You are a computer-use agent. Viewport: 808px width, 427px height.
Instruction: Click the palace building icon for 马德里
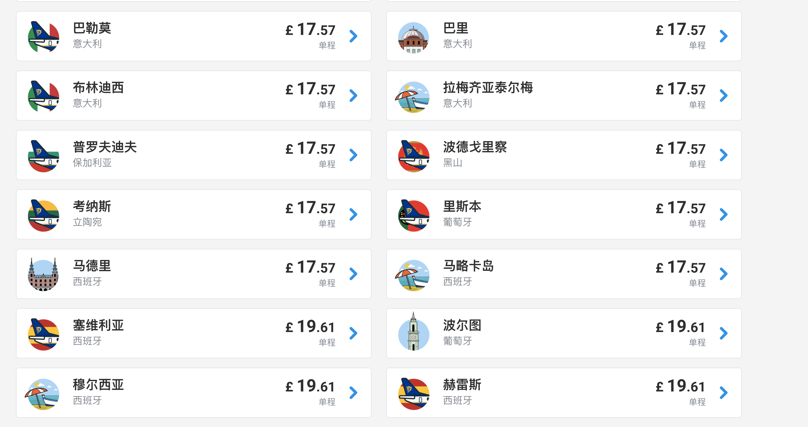tap(43, 274)
